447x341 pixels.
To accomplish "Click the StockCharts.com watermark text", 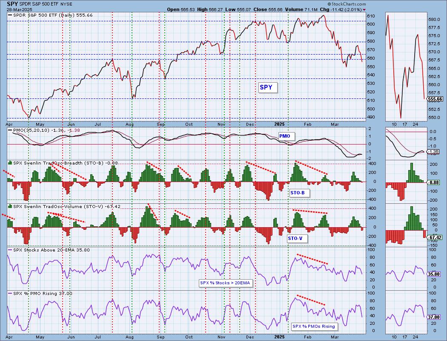I will click(x=347, y=4).
